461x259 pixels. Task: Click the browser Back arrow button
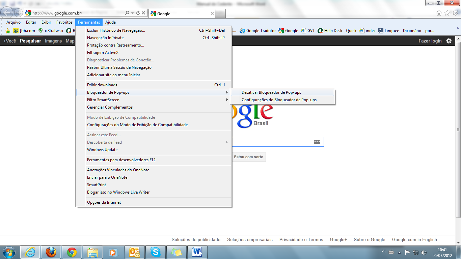(7, 13)
